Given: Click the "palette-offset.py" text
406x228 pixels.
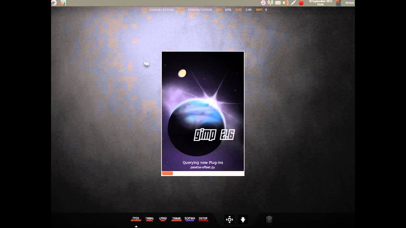Looking at the screenshot, I should pos(203,167).
